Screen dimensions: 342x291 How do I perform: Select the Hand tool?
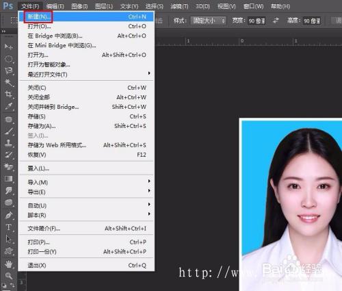(9, 264)
